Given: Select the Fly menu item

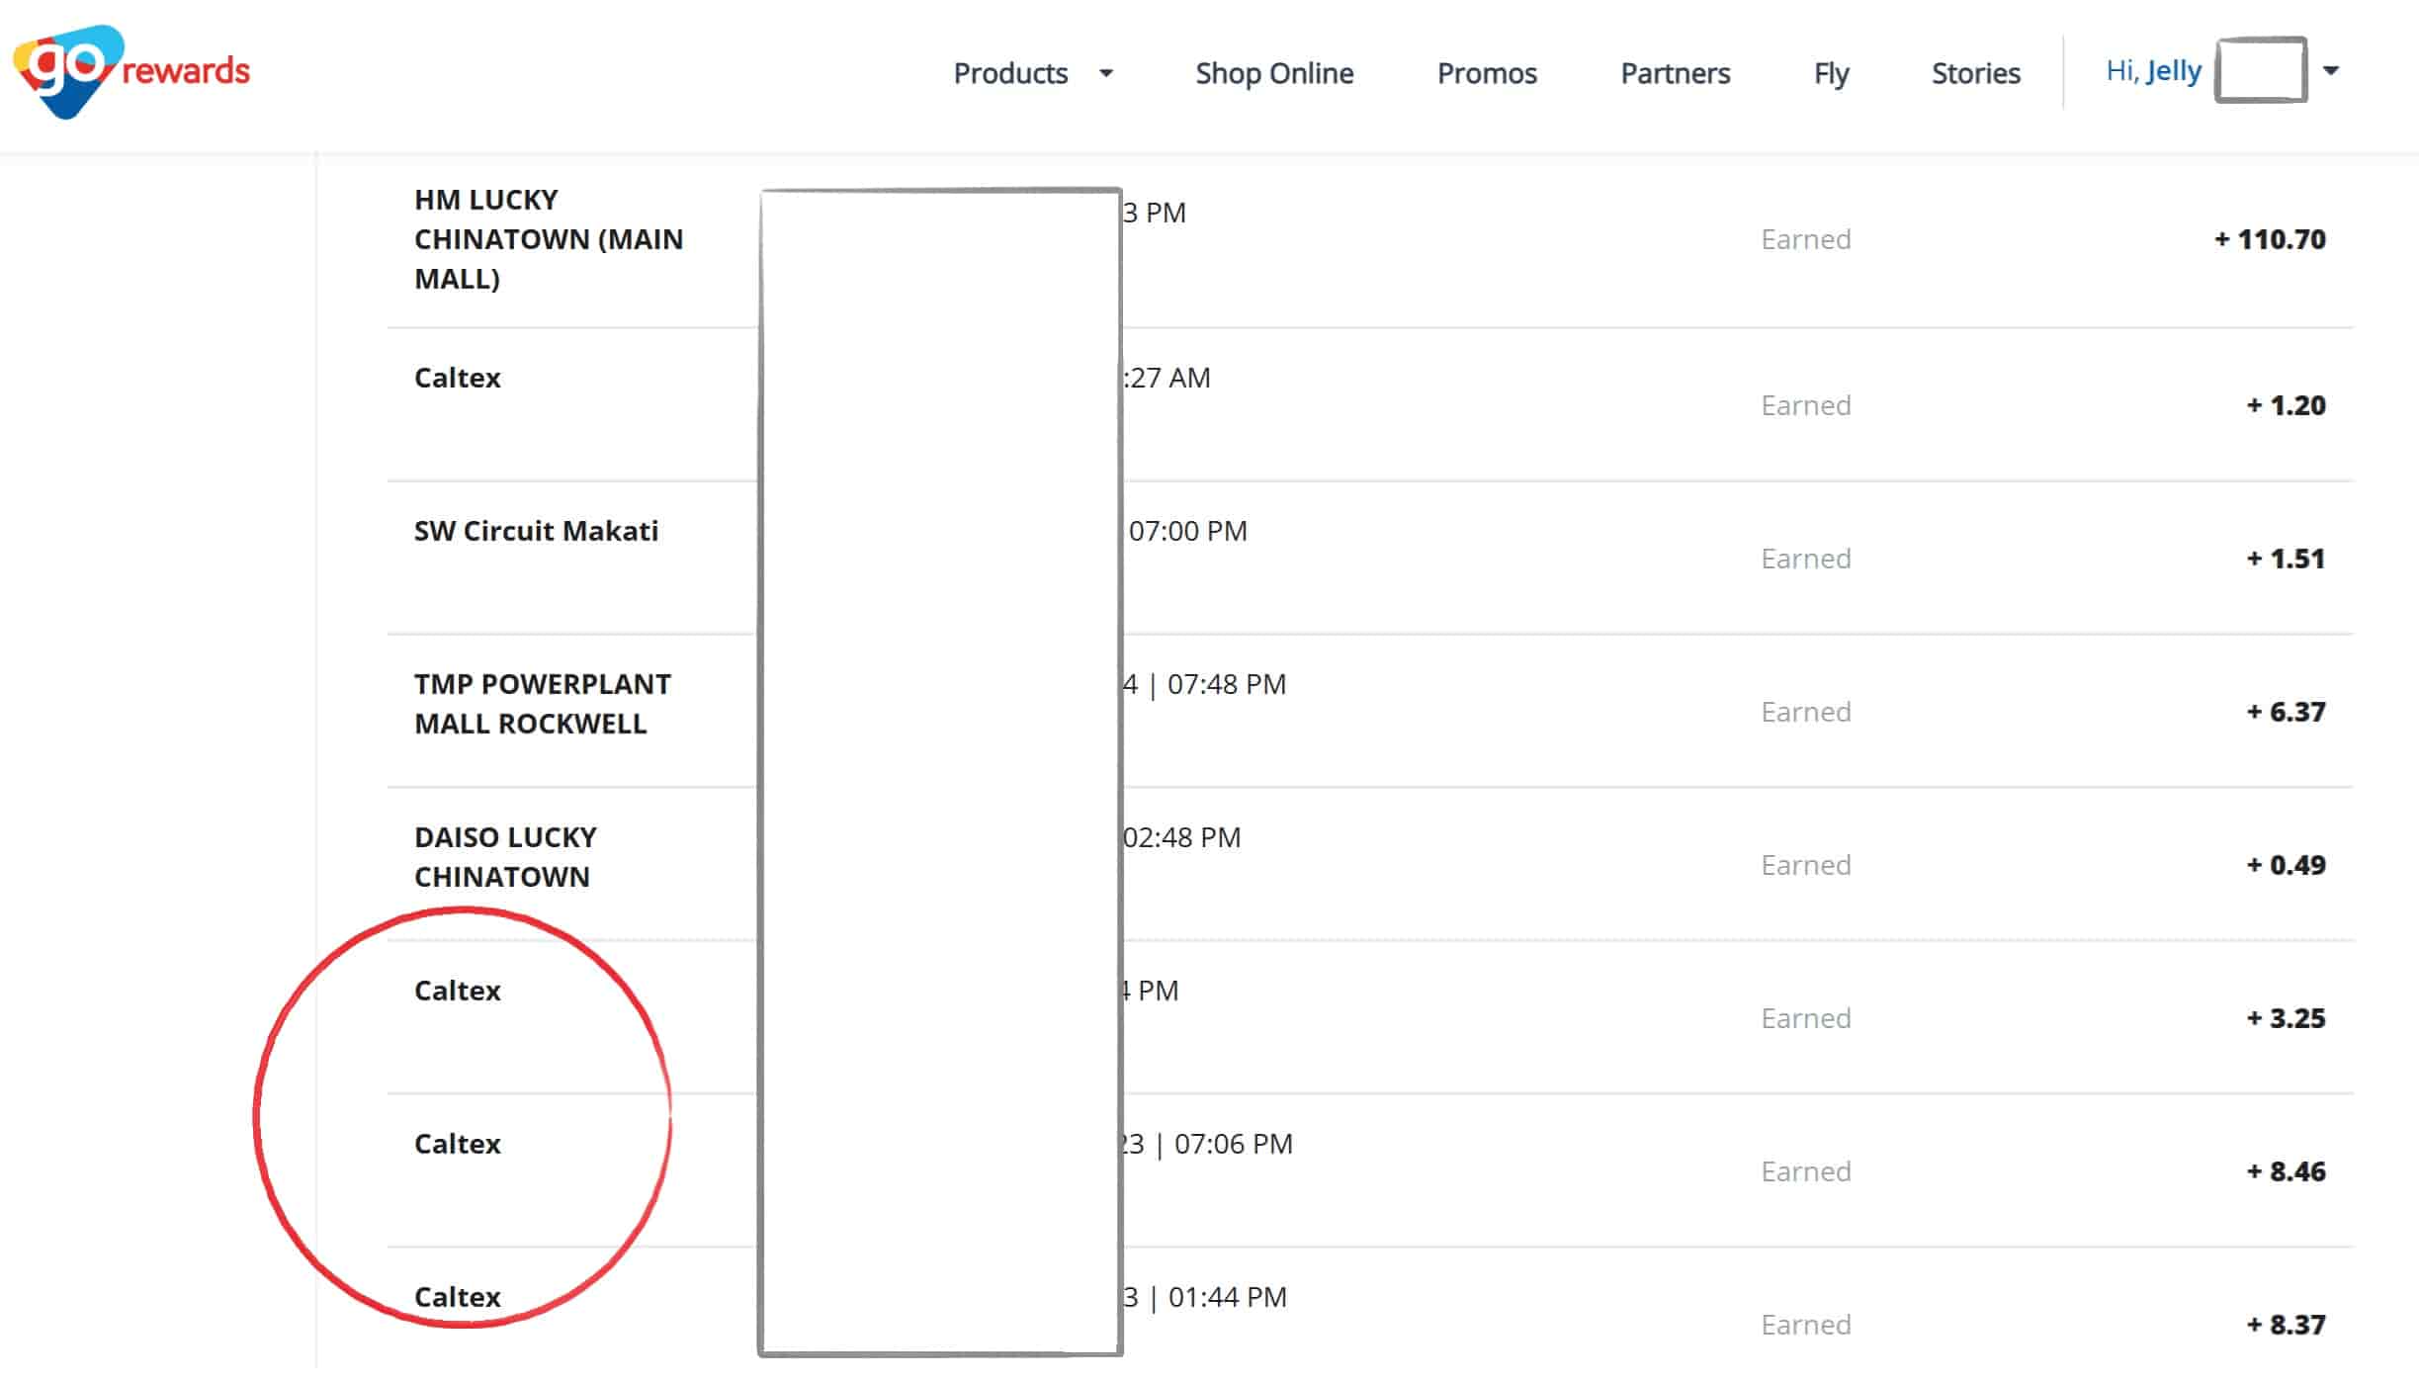Looking at the screenshot, I should (x=1831, y=73).
